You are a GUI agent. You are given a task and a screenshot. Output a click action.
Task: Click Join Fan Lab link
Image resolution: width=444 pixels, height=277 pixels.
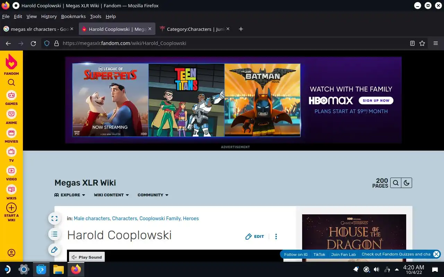point(343,254)
